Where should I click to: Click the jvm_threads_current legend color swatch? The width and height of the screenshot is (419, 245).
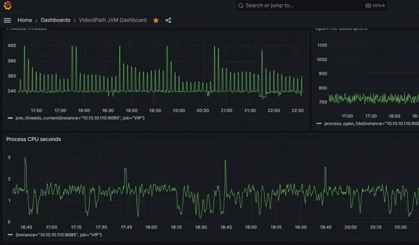click(10, 118)
